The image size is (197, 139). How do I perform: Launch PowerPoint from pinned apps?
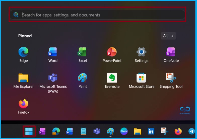tap(112, 55)
